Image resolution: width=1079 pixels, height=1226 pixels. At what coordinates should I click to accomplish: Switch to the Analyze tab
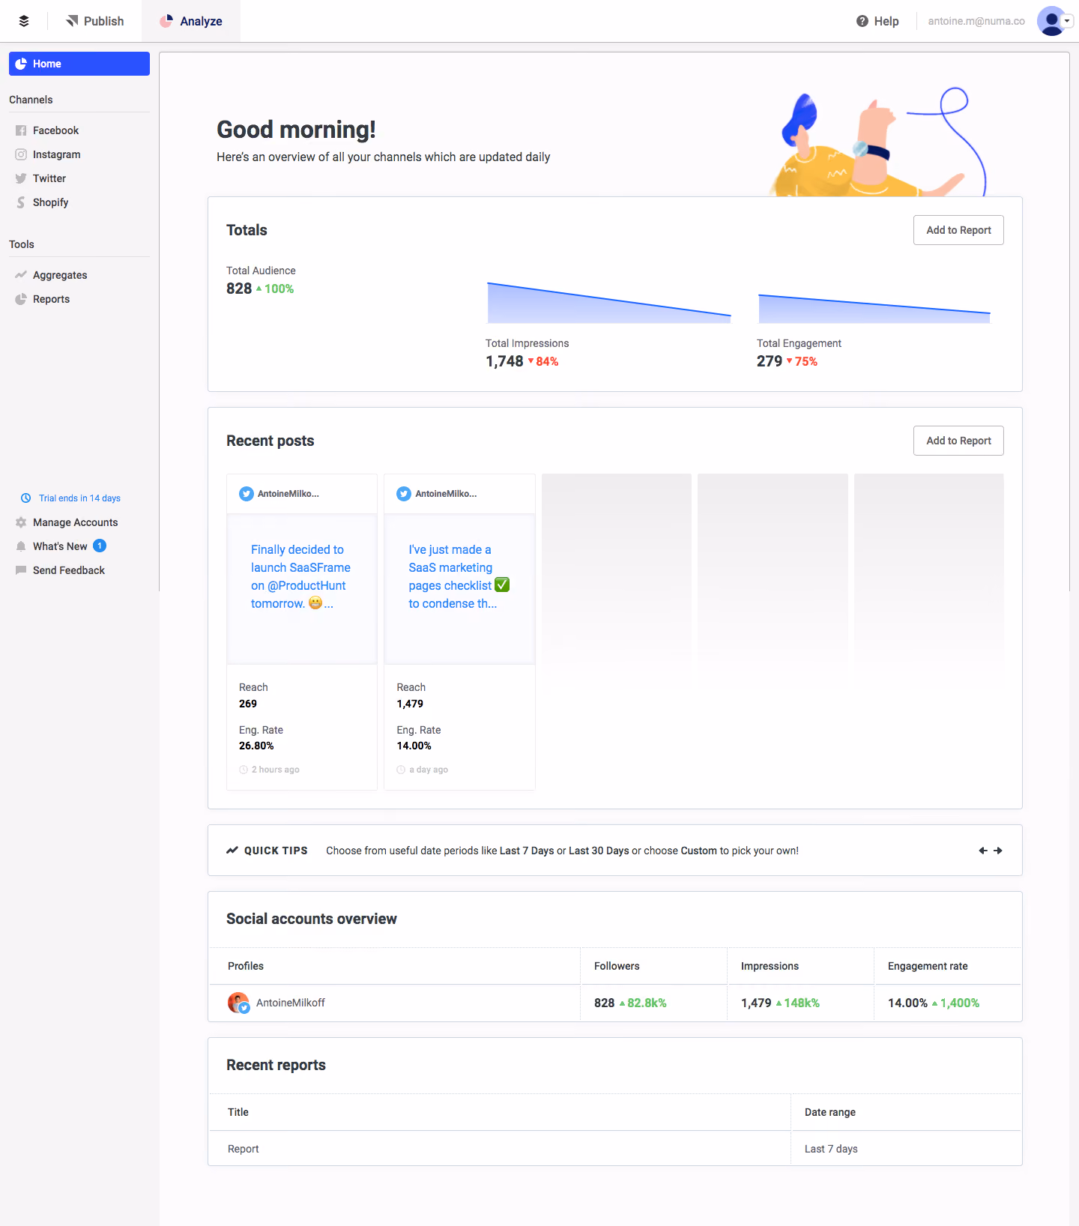click(191, 21)
